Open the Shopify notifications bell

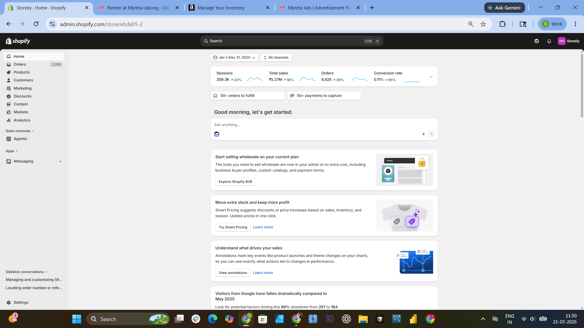tap(549, 41)
